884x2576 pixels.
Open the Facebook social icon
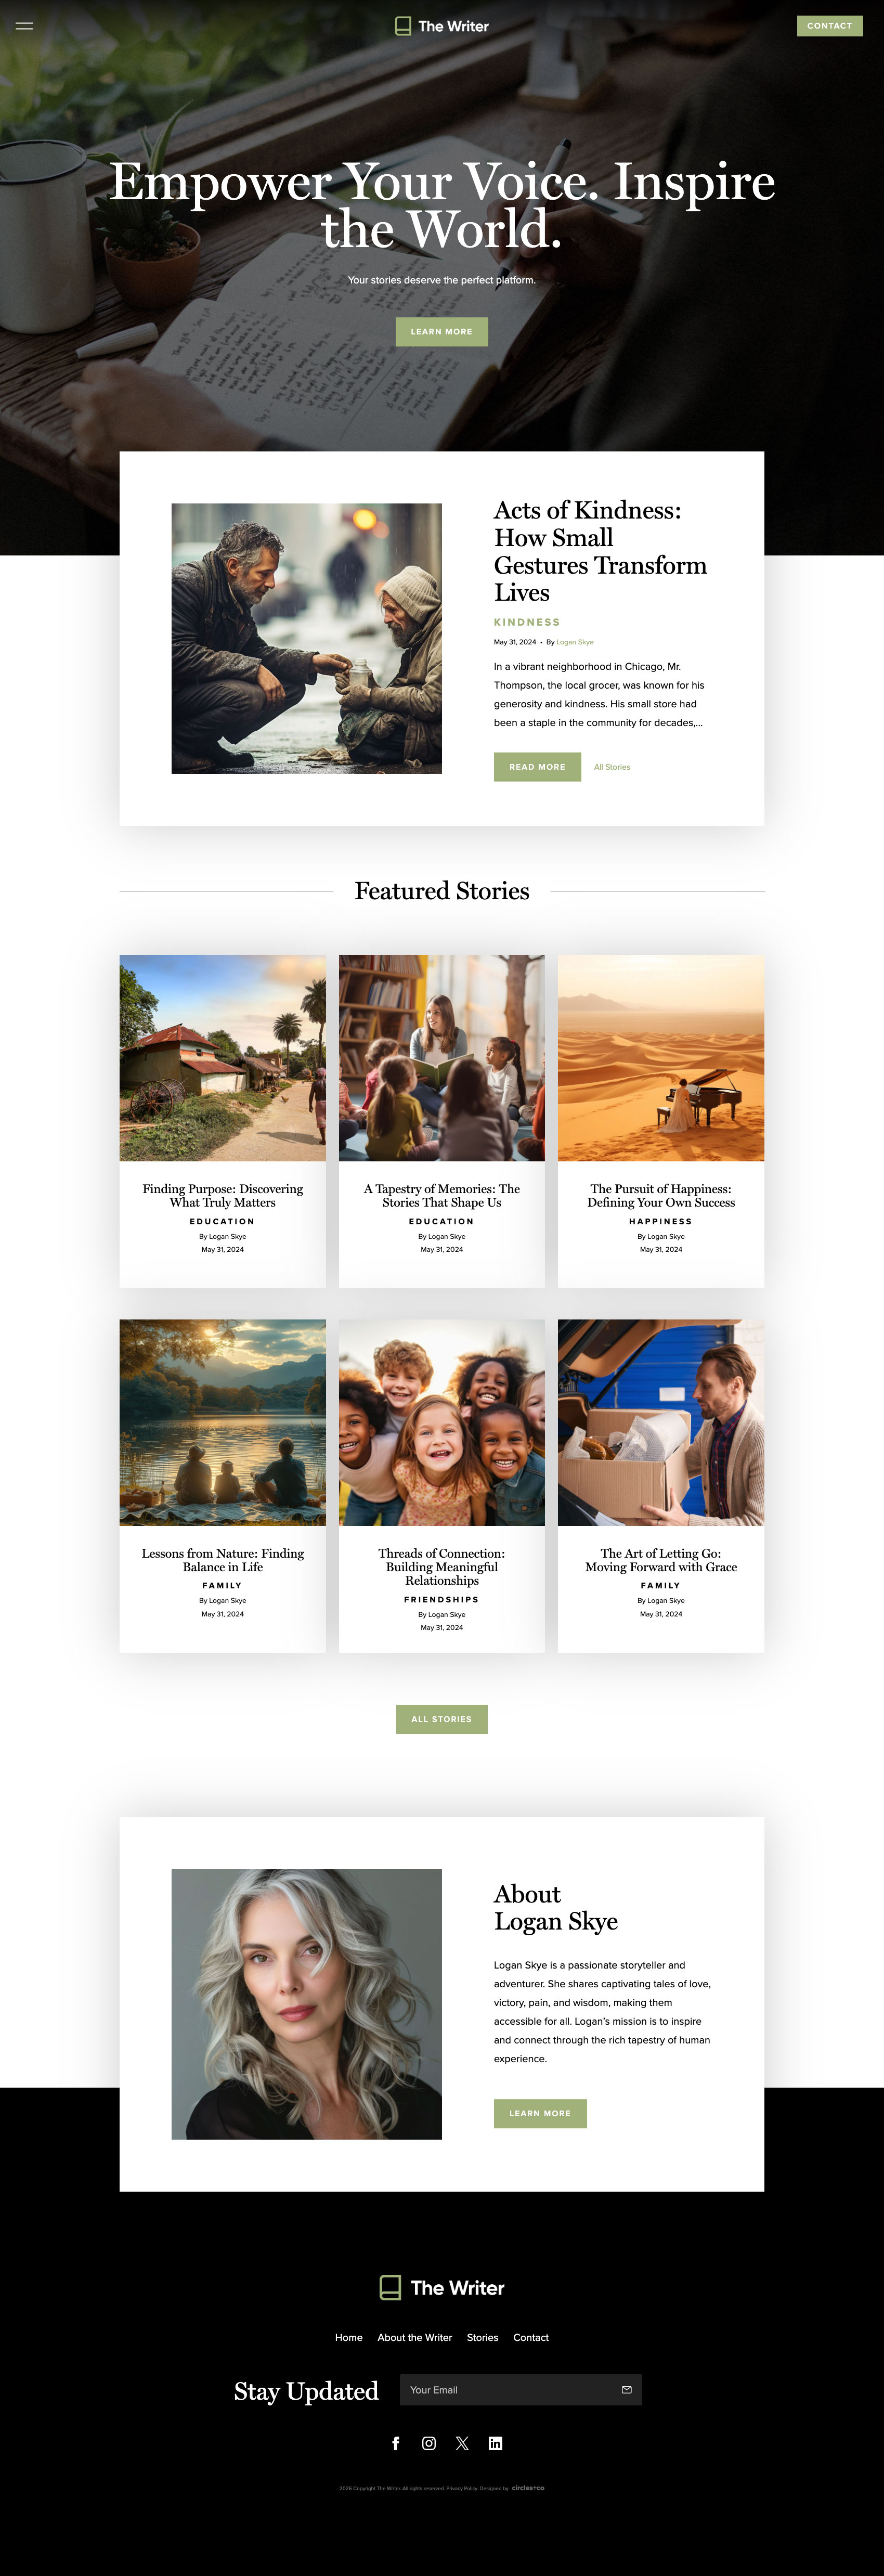[395, 2443]
